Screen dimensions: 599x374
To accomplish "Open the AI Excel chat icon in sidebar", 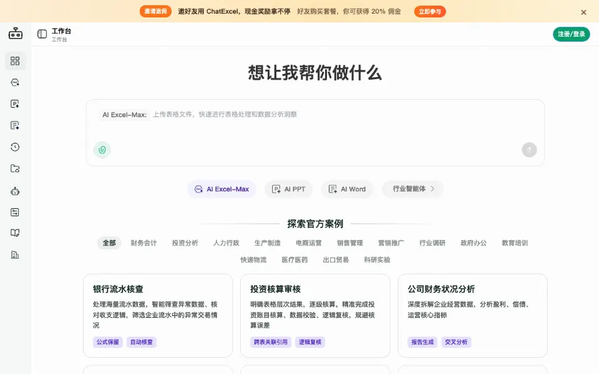I will [x=15, y=82].
